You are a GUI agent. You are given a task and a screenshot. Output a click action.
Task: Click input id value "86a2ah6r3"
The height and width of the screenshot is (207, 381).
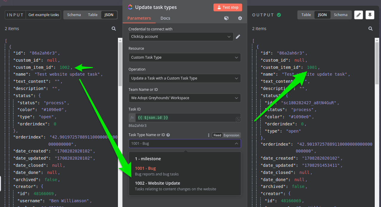click(44, 53)
